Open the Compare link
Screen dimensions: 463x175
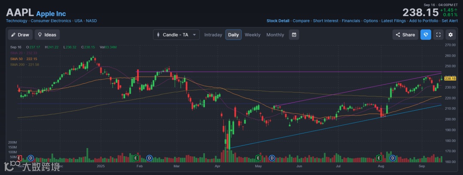tap(301, 21)
